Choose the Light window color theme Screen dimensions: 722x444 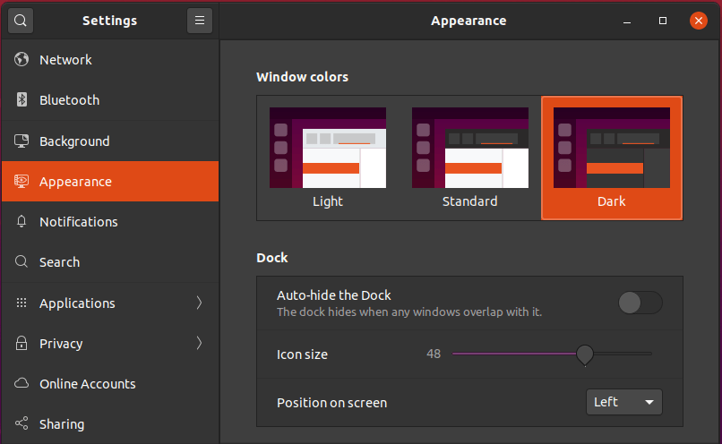point(328,158)
